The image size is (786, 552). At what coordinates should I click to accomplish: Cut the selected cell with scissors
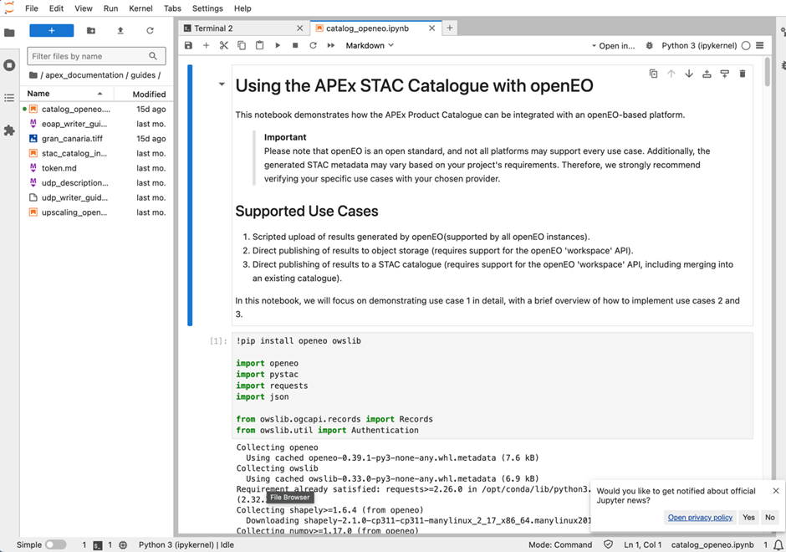click(x=223, y=46)
